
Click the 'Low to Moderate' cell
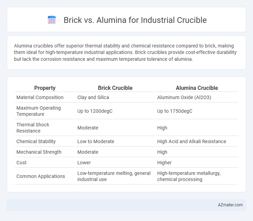[96, 141]
